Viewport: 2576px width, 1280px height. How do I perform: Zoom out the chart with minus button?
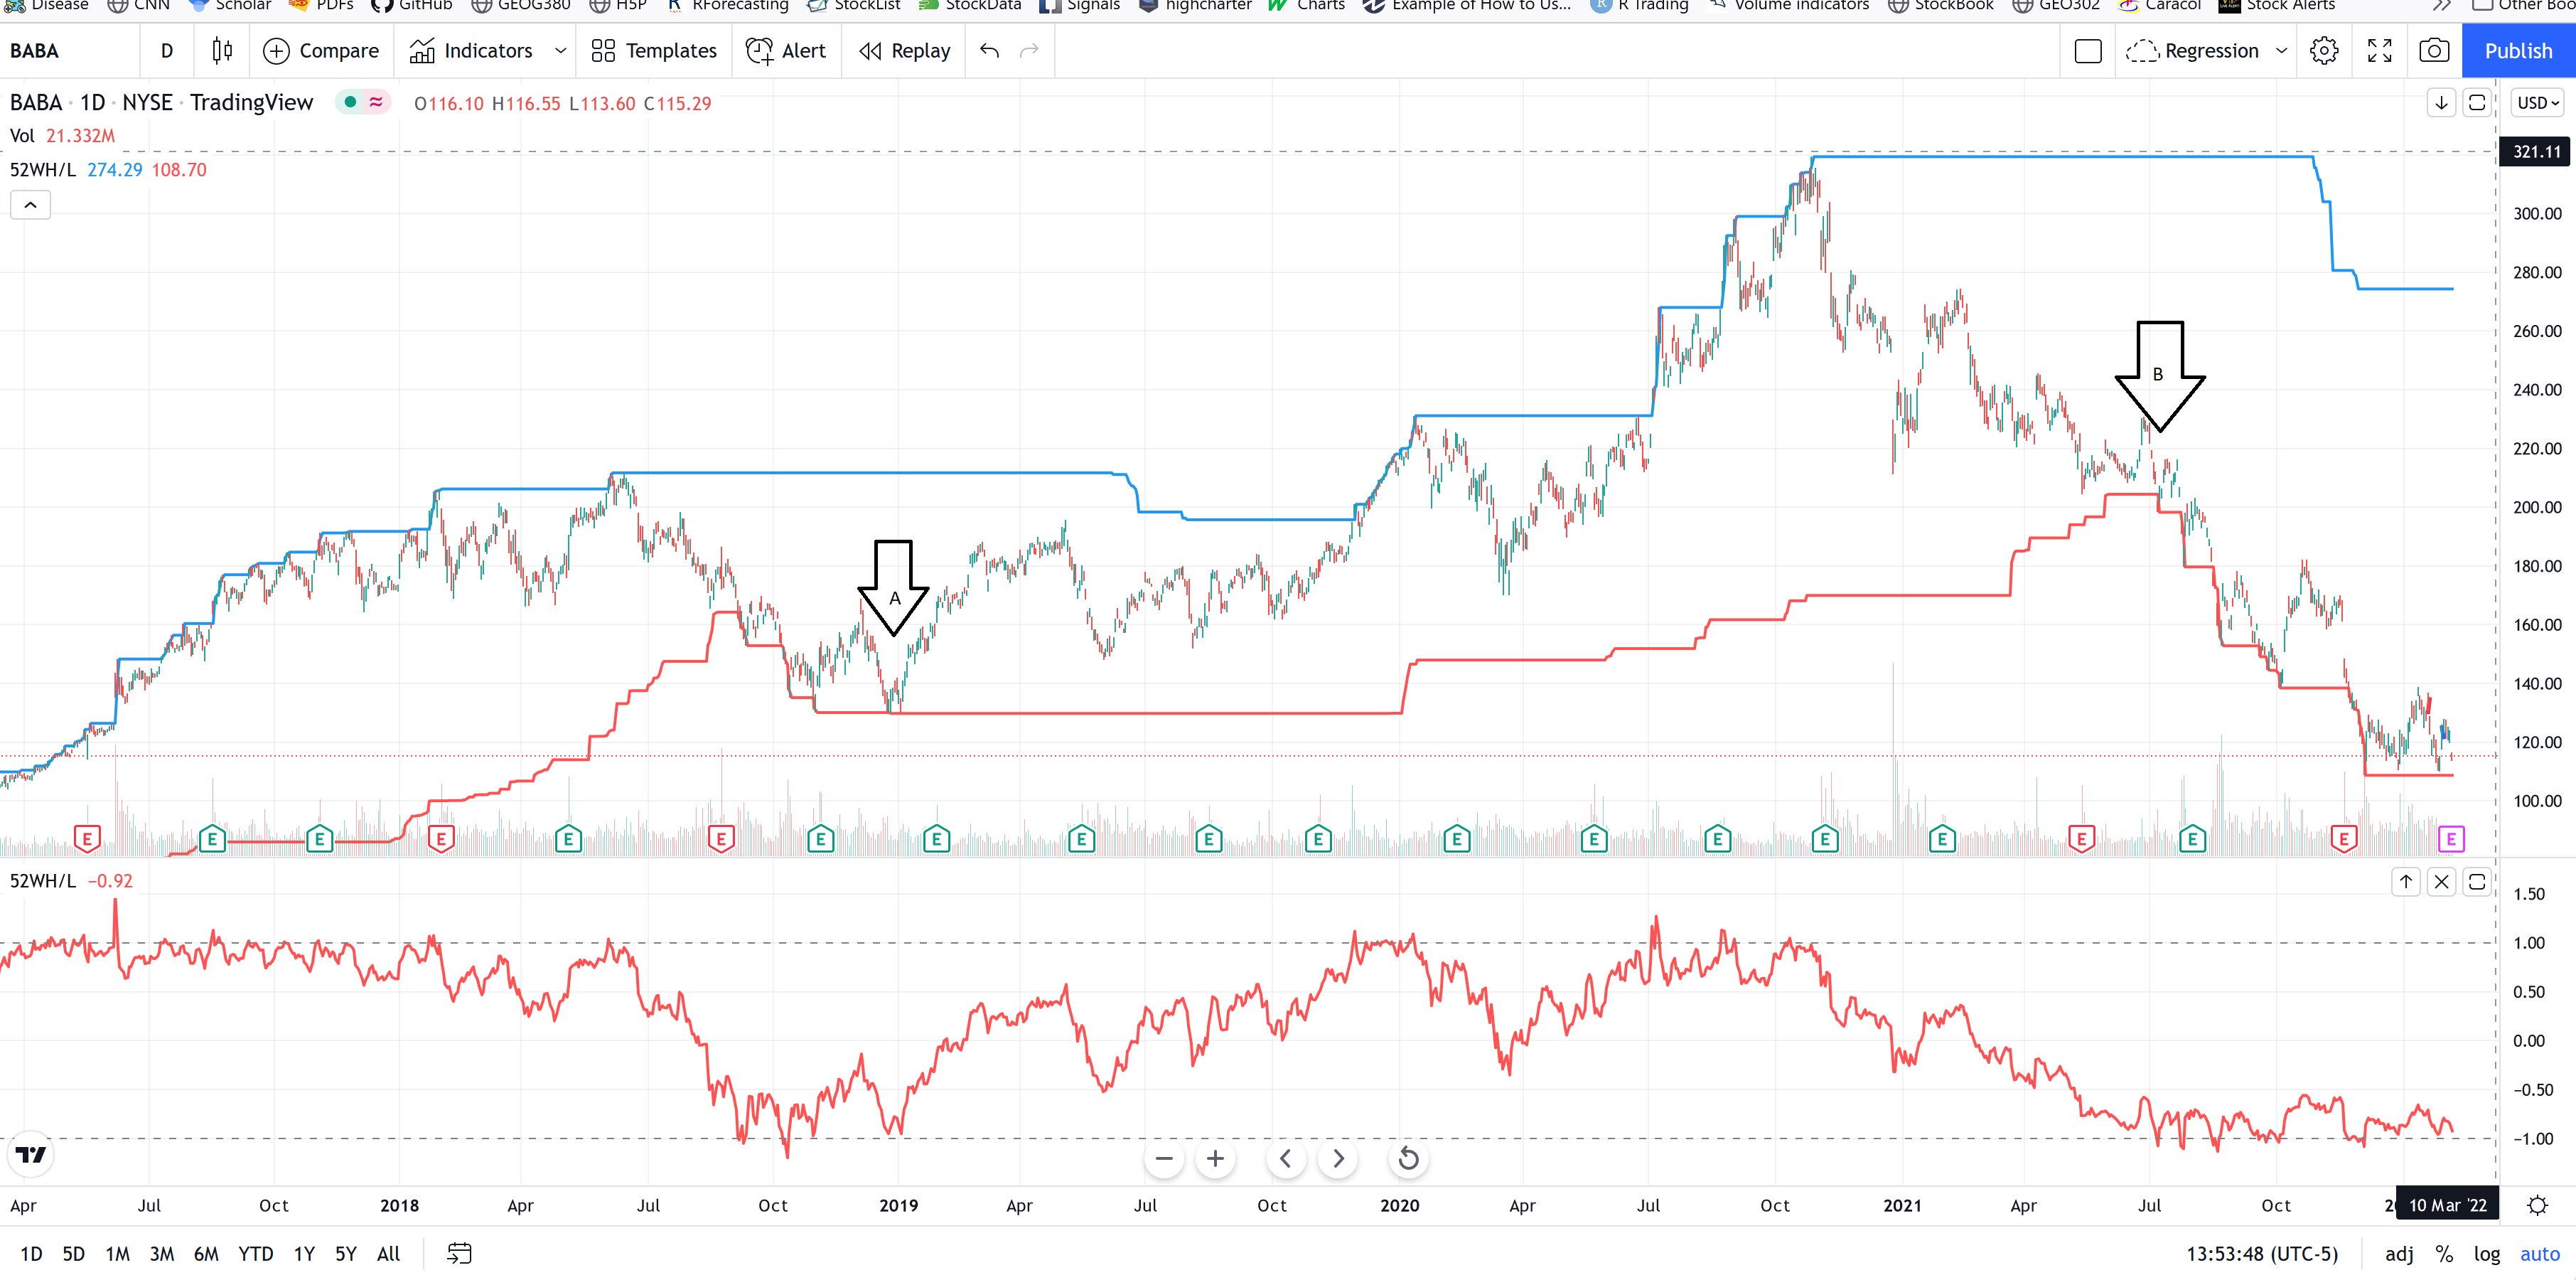[x=1164, y=1159]
